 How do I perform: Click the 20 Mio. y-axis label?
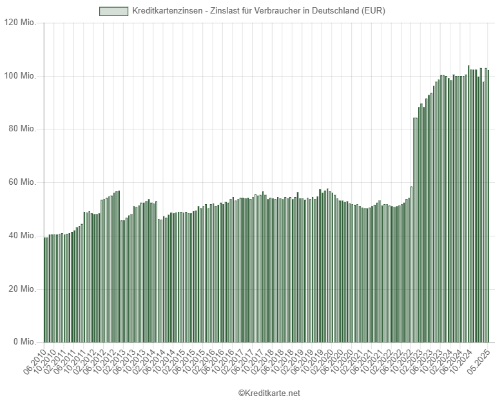(23, 289)
